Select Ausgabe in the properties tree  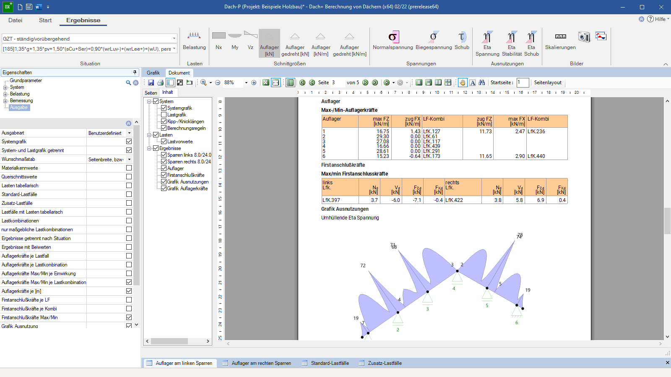point(19,108)
